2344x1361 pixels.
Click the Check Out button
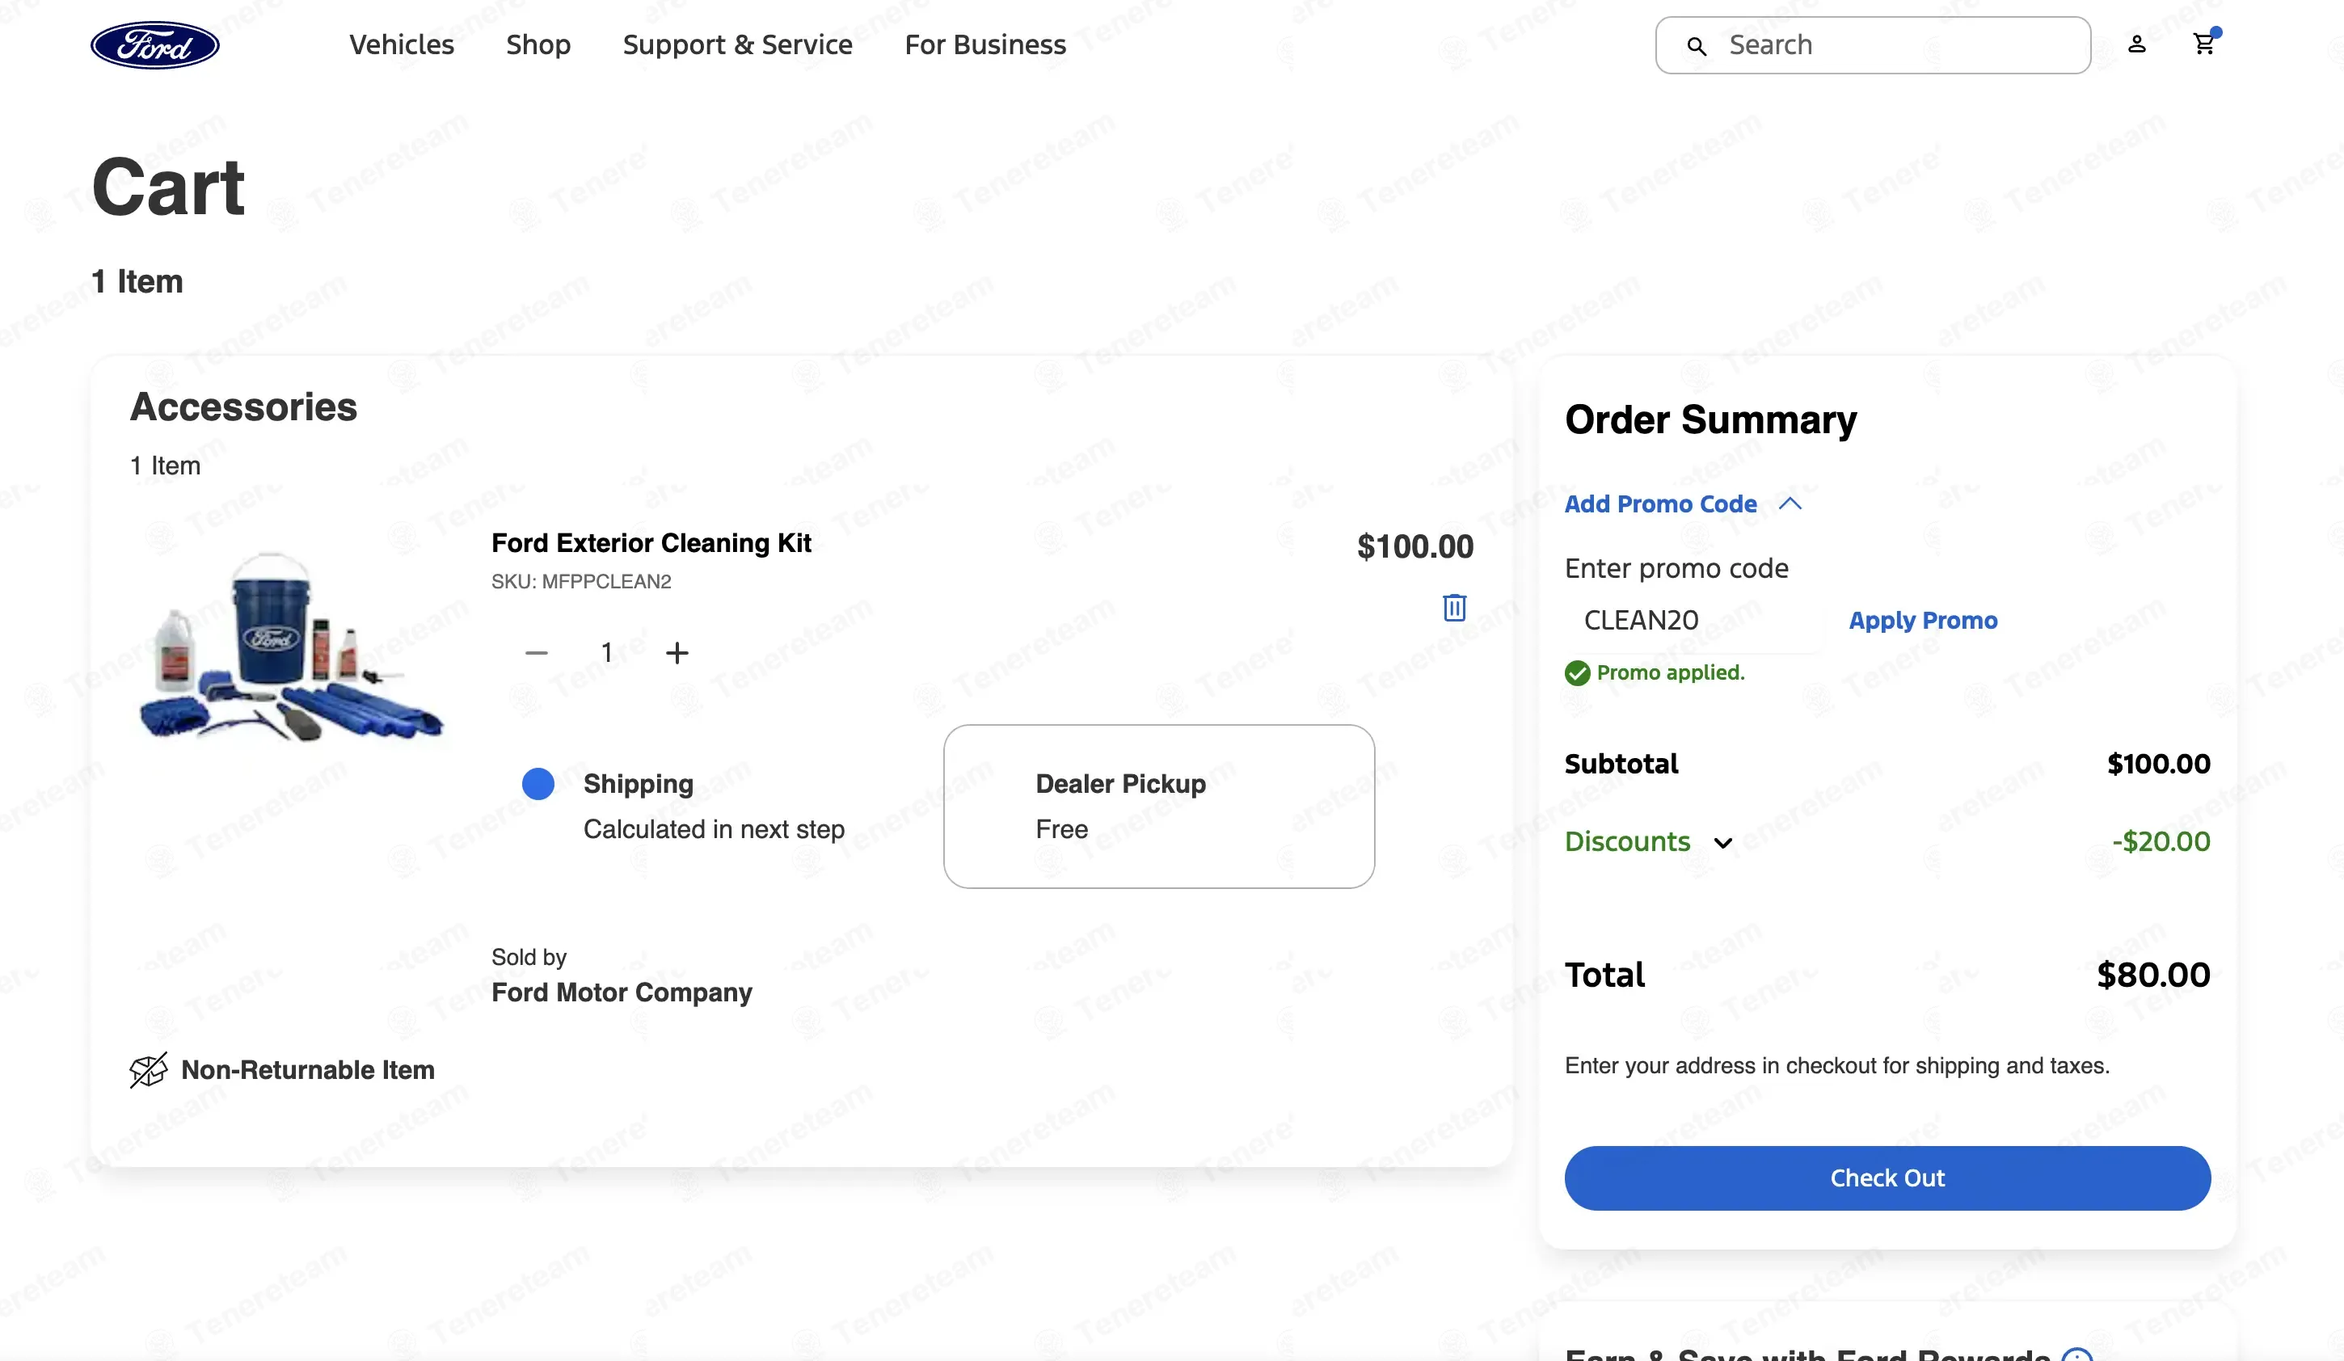1887,1178
